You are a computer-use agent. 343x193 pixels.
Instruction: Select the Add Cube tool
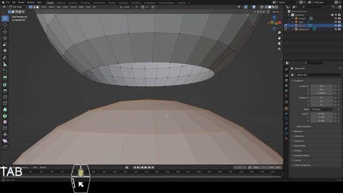(x=5, y=71)
